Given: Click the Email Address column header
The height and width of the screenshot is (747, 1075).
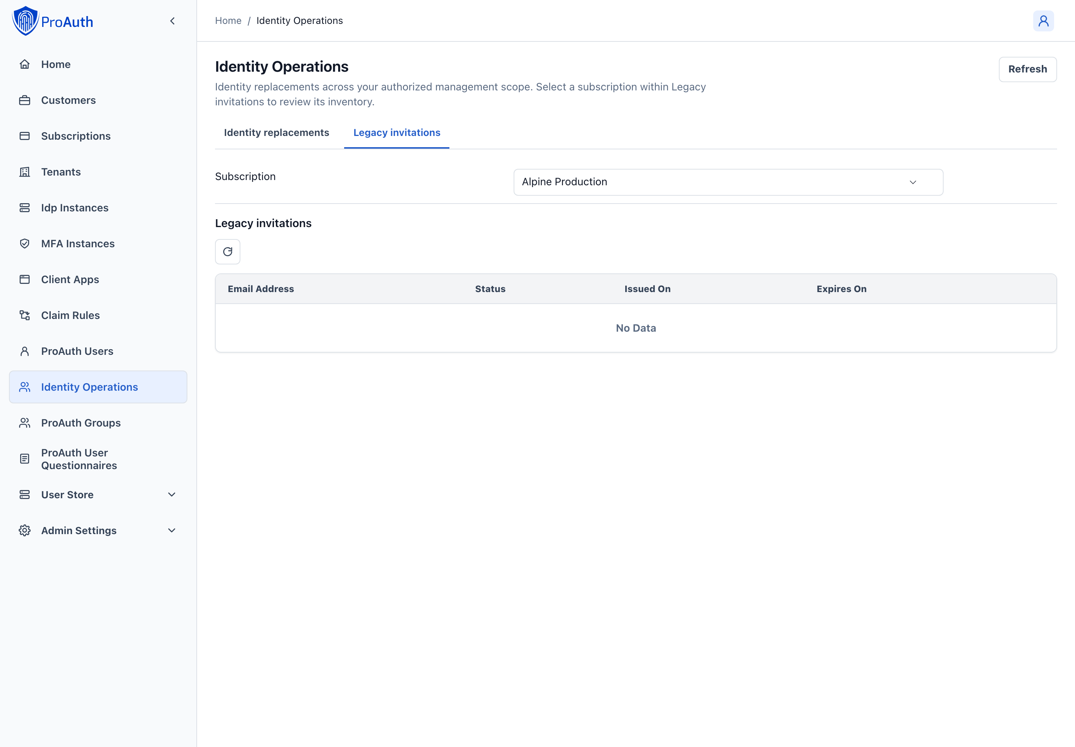Looking at the screenshot, I should 261,289.
